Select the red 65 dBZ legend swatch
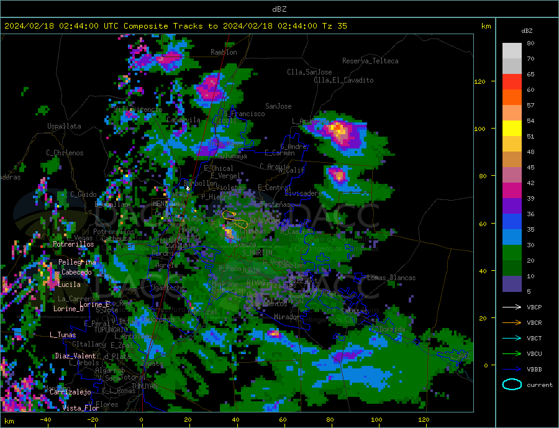This screenshot has width=559, height=428. pyautogui.click(x=512, y=81)
